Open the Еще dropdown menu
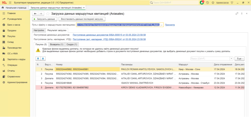The width and height of the screenshot is (251, 117). coord(239,59)
